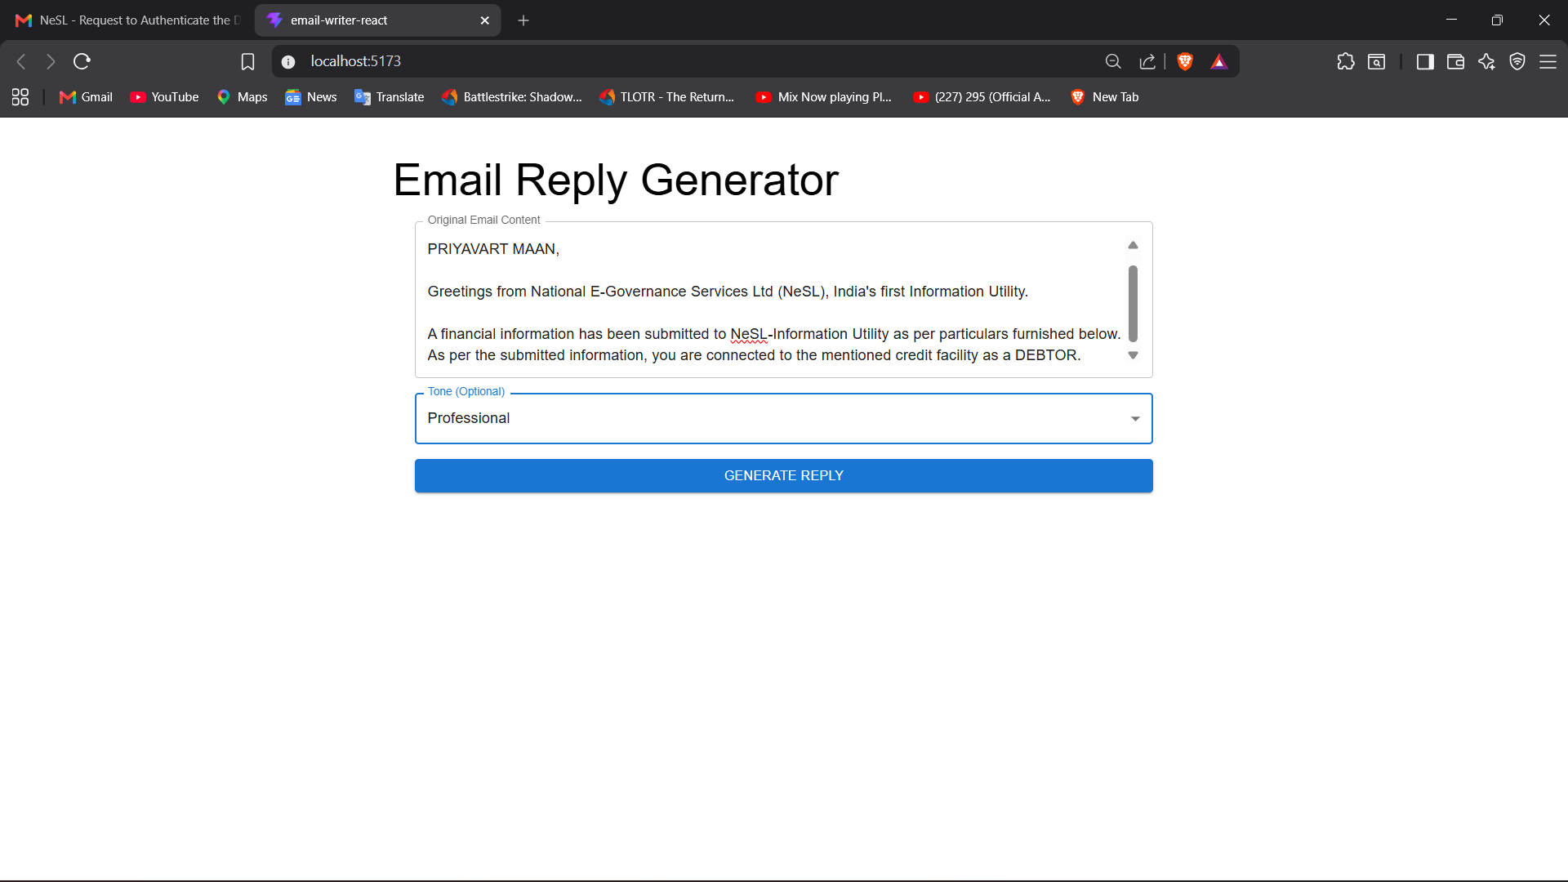The height and width of the screenshot is (882, 1568).
Task: Bookmark this page icon
Action: click(x=247, y=62)
